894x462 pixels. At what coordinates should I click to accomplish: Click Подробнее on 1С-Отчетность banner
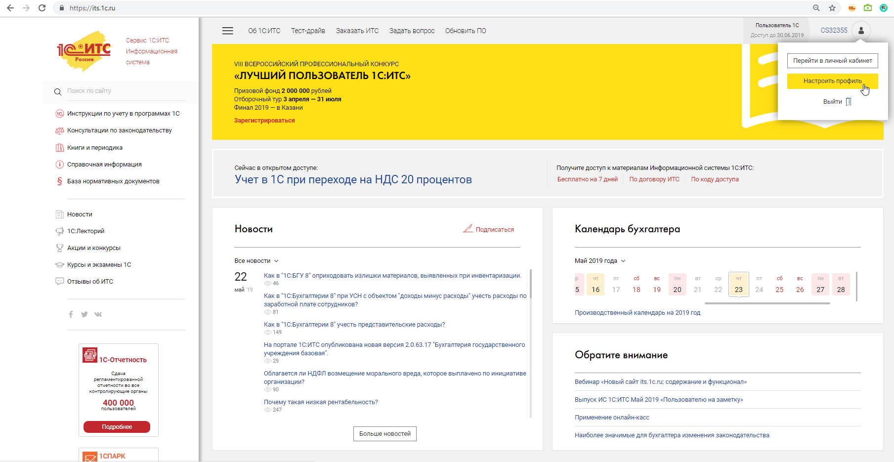click(117, 427)
